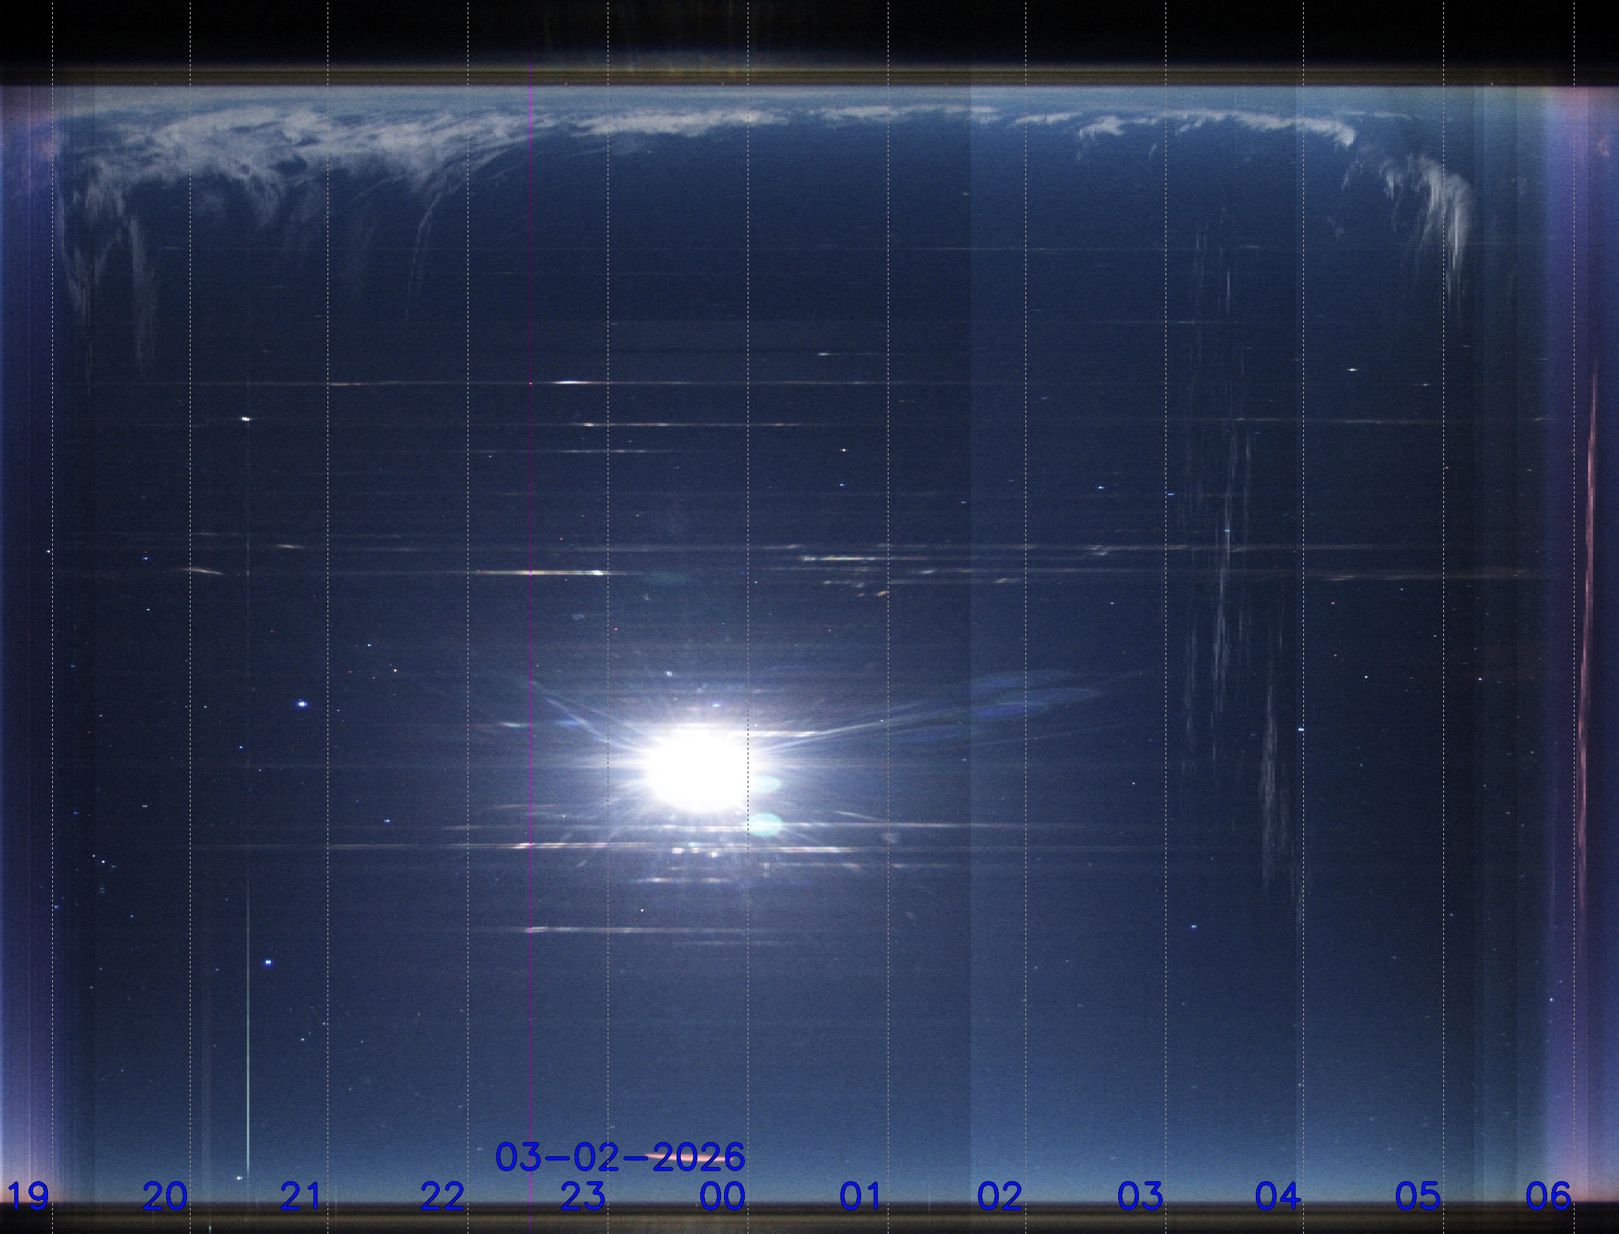Image resolution: width=1619 pixels, height=1234 pixels.
Task: Click the 04 hour label
Action: click(x=1278, y=1197)
